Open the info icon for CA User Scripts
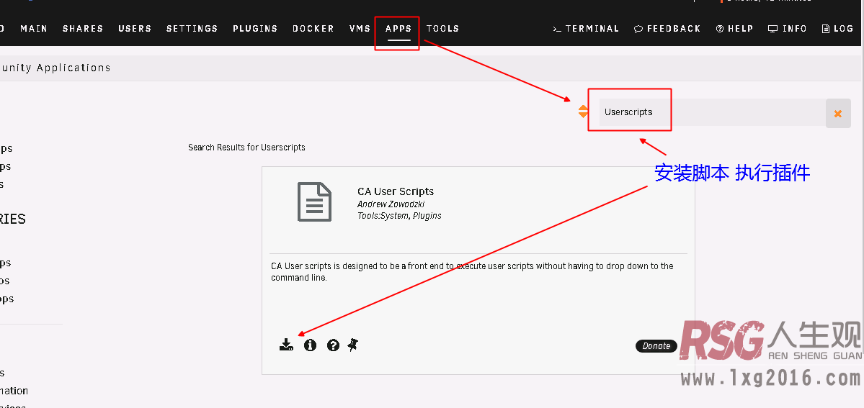 (x=311, y=345)
